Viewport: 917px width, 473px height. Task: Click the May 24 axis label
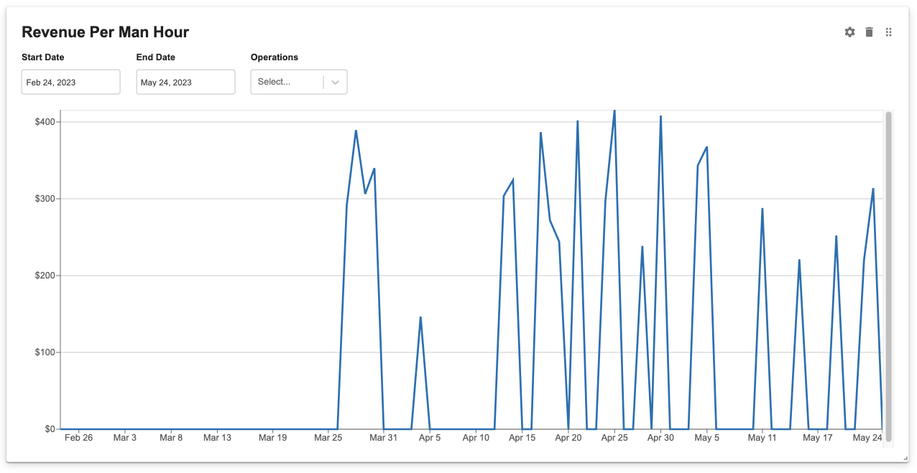click(x=867, y=438)
